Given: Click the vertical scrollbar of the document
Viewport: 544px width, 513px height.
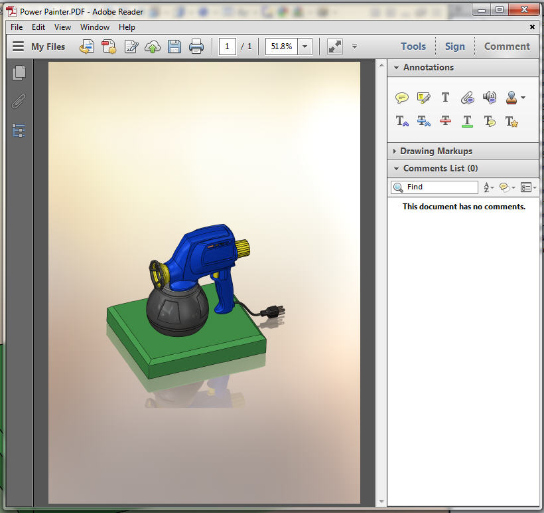Looking at the screenshot, I should 381,266.
